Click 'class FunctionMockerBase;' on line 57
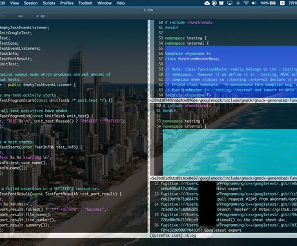297x246 pixels. 192,59
